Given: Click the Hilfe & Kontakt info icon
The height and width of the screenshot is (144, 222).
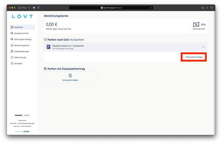Looking at the screenshot, I should coord(12,57).
